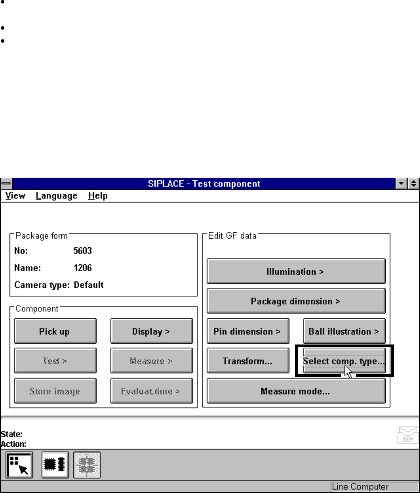Click Select comp. type... button

344,361
